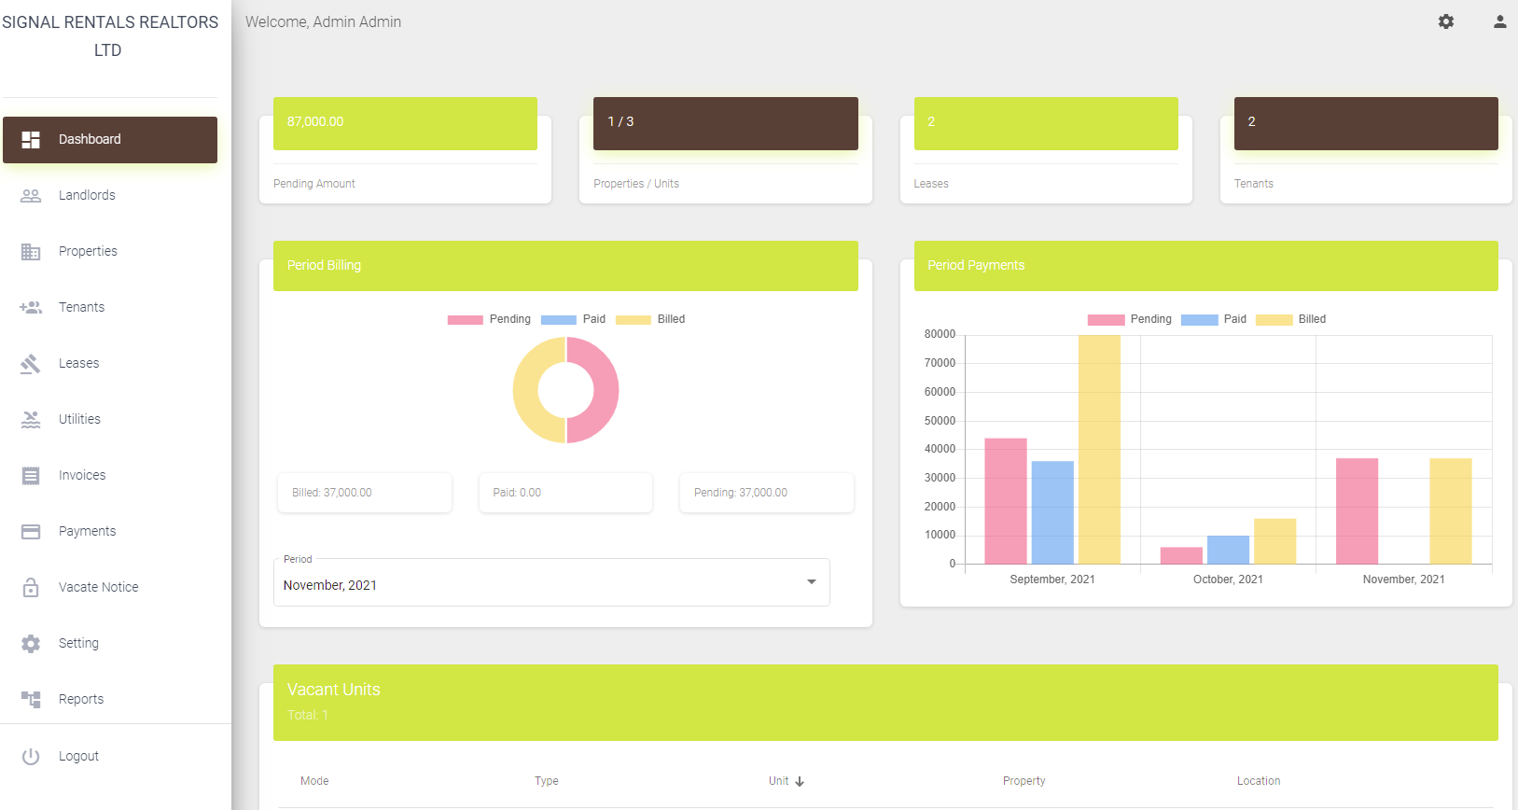
Task: Click the September 2021 yellow Billed bar
Action: click(1099, 450)
